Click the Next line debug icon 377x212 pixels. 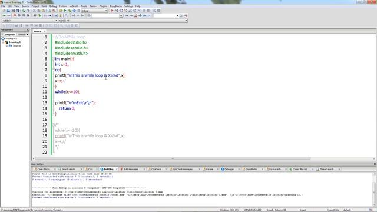coord(121,11)
